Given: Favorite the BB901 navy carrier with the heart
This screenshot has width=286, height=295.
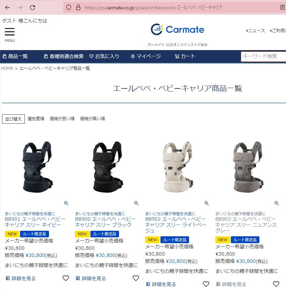Looking at the screenshot, I should (66, 278).
